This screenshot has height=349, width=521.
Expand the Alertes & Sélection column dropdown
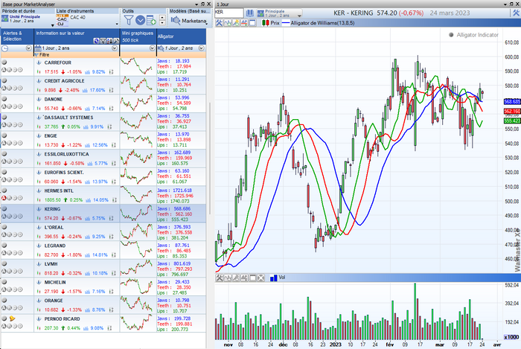(x=28, y=48)
